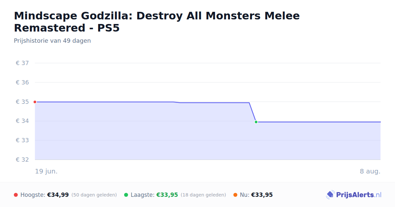Click the lowest price €33,95 green value
Image resolution: width=395 pixels, height=207 pixels.
[x=167, y=195]
